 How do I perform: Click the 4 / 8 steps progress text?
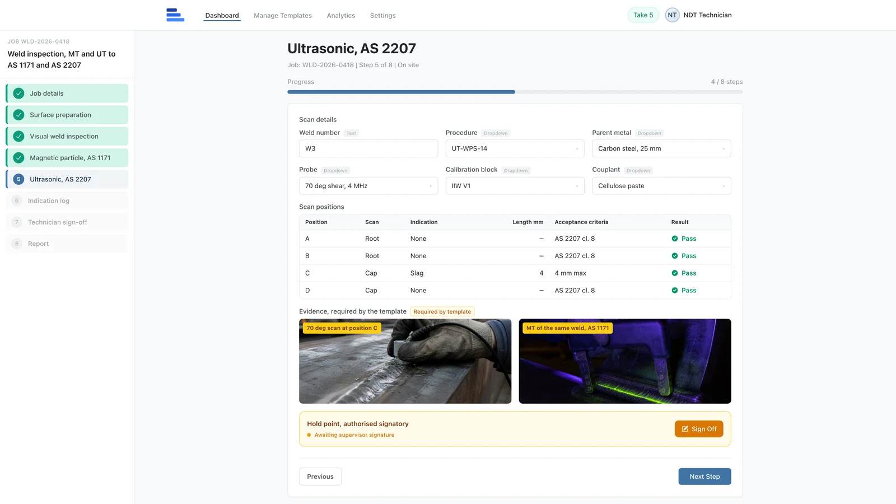[x=727, y=82]
